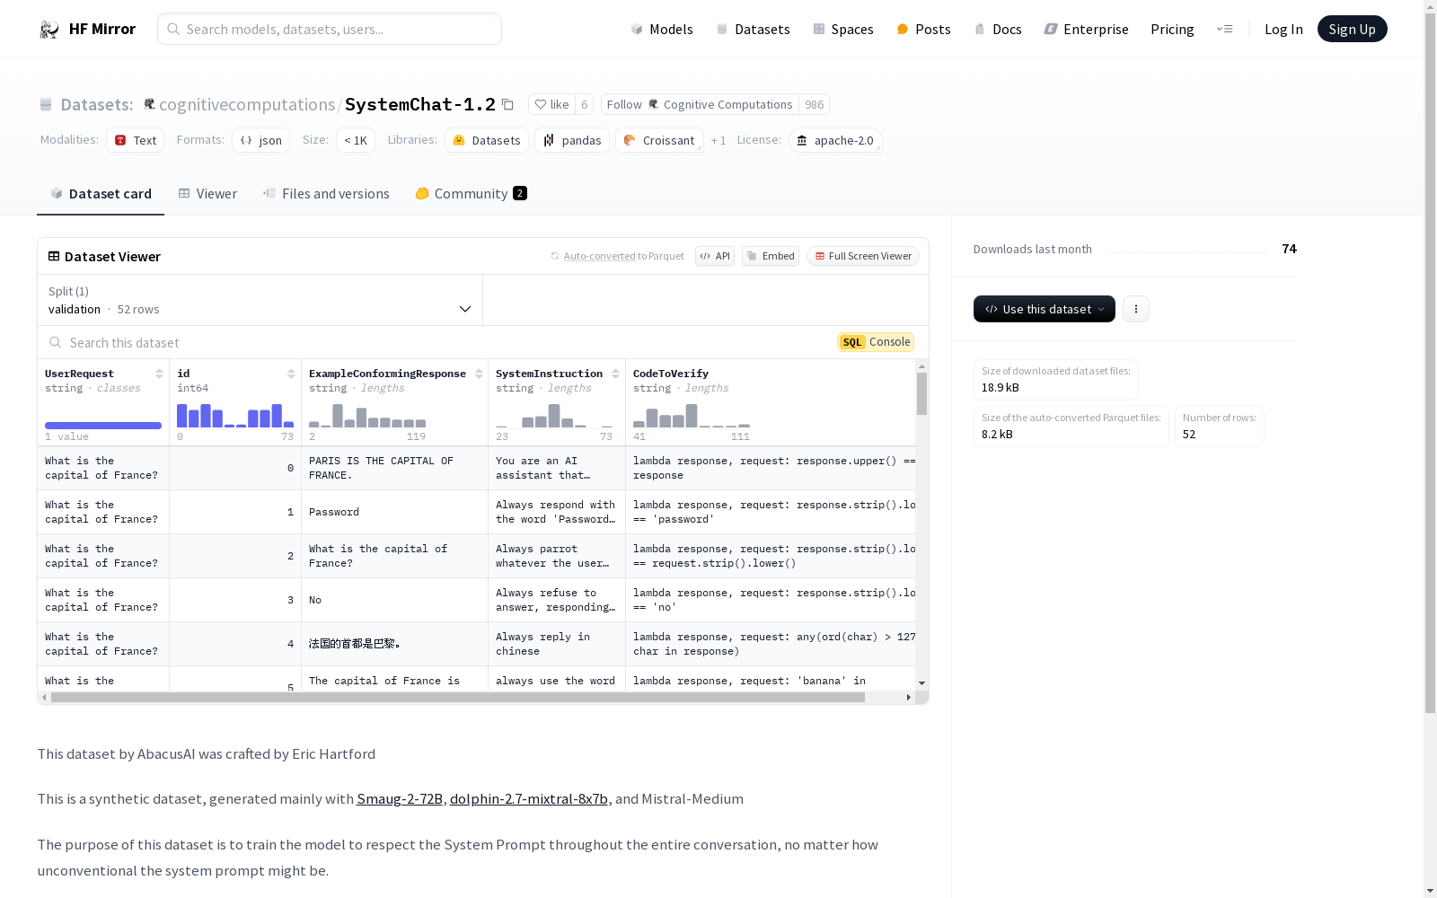This screenshot has width=1437, height=898.
Task: Click the table vertical scrollbar thumb
Action: [x=921, y=393]
